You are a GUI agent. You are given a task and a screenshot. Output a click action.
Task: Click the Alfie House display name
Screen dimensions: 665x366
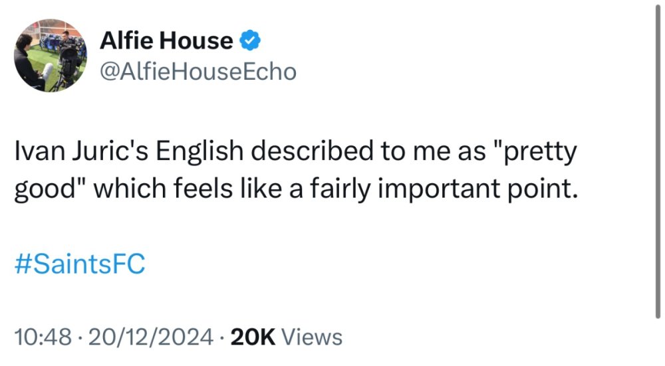pyautogui.click(x=166, y=42)
